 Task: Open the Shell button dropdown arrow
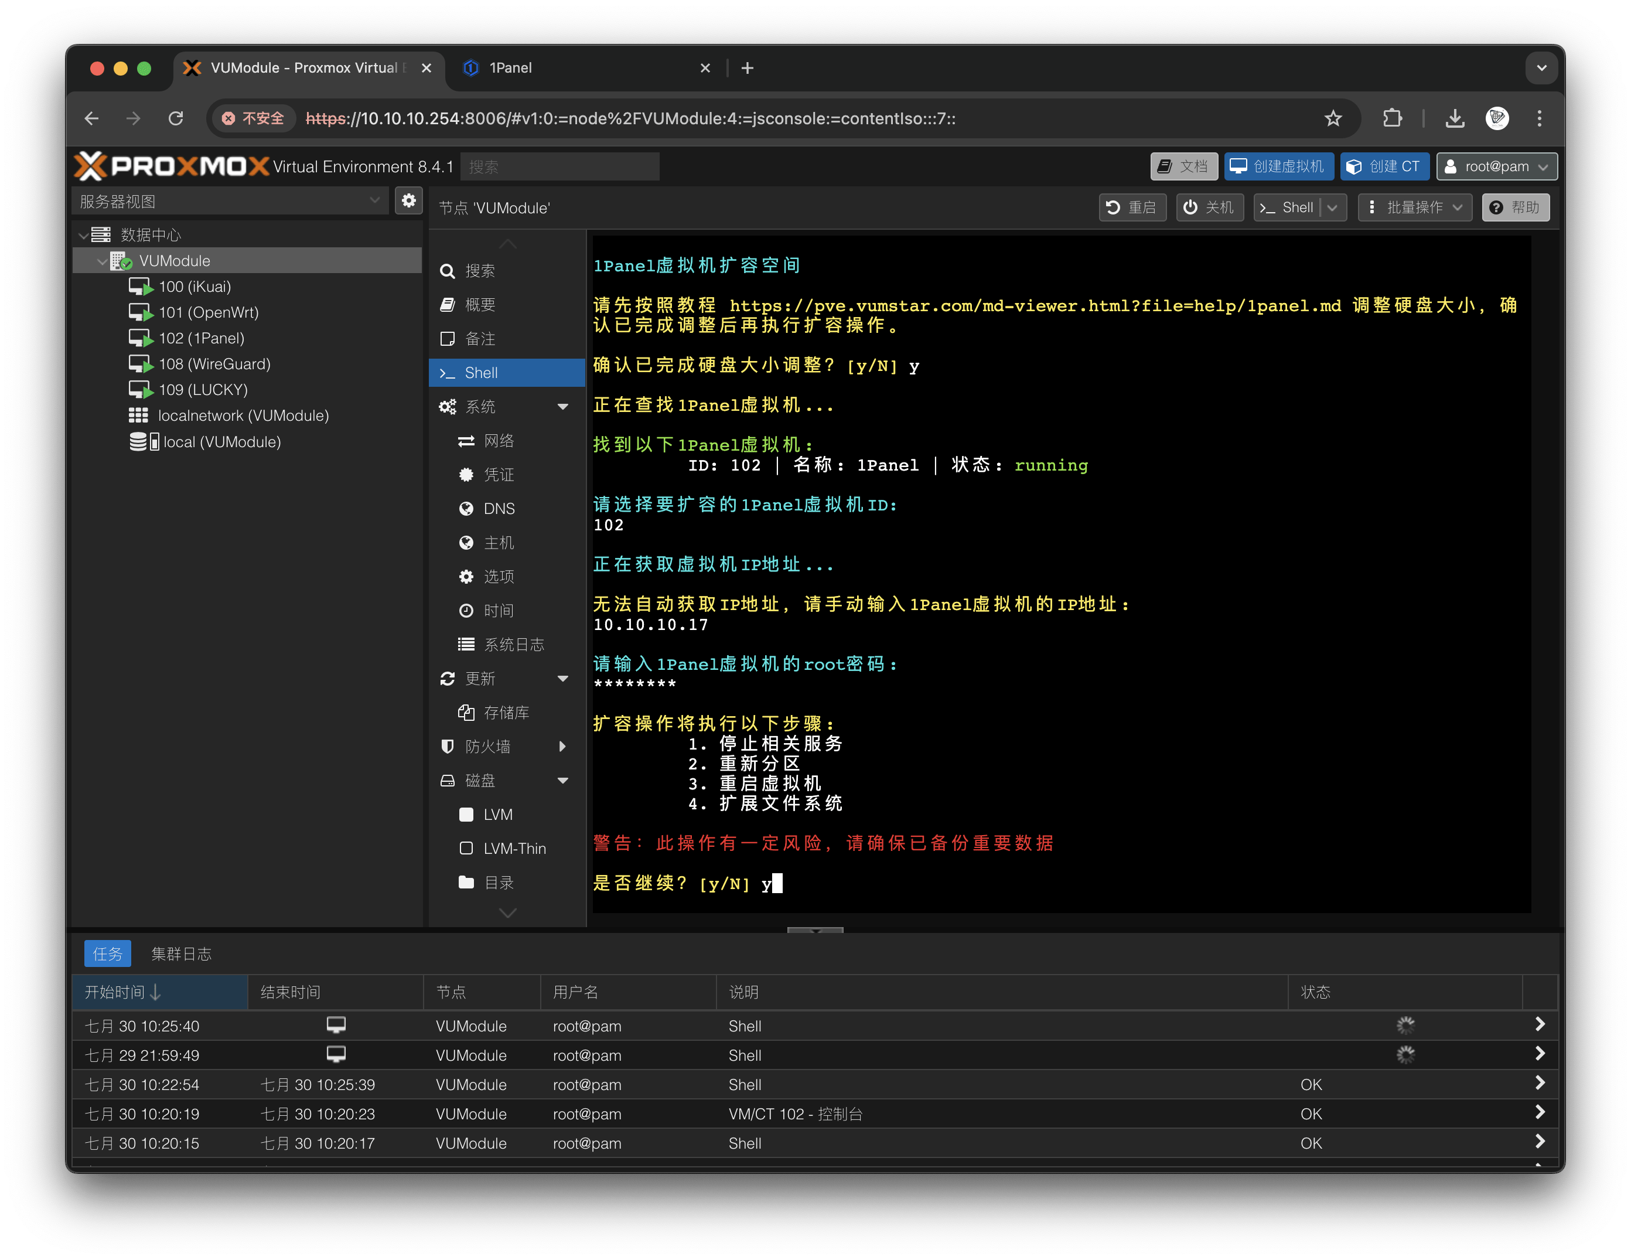(x=1333, y=207)
